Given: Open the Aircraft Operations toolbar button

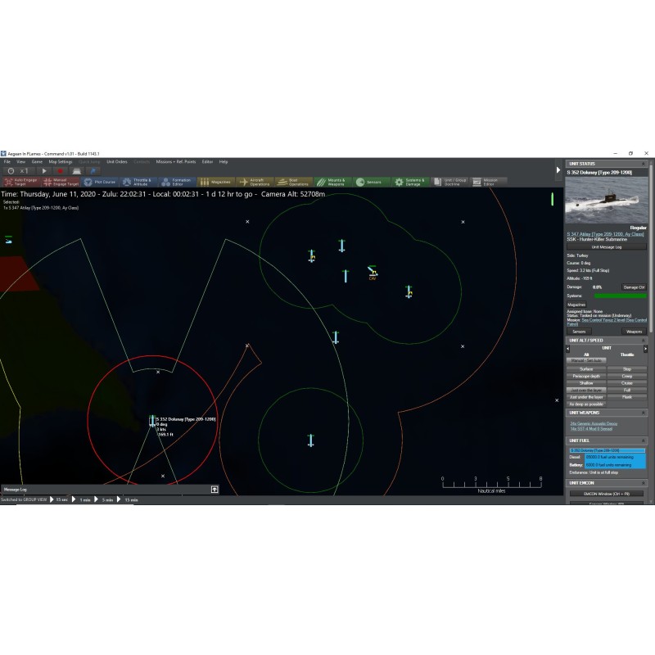Looking at the screenshot, I should [x=255, y=182].
